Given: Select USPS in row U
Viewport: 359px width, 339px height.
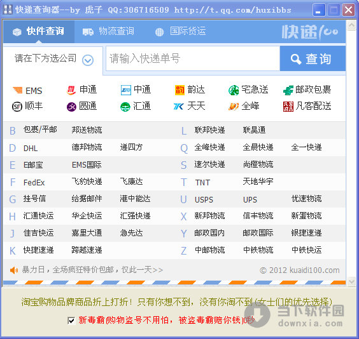Looking at the screenshot, I should click(204, 200).
